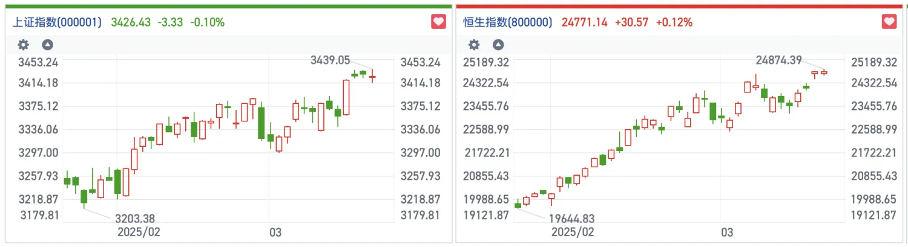Click the -0.10% change on 上证指数
908x247 pixels.
pyautogui.click(x=207, y=22)
